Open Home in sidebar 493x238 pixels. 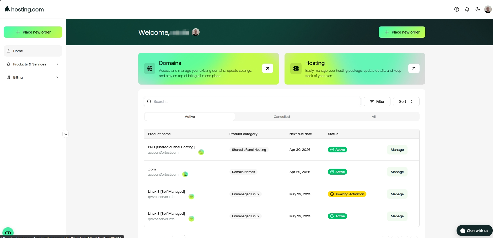pyautogui.click(x=33, y=51)
